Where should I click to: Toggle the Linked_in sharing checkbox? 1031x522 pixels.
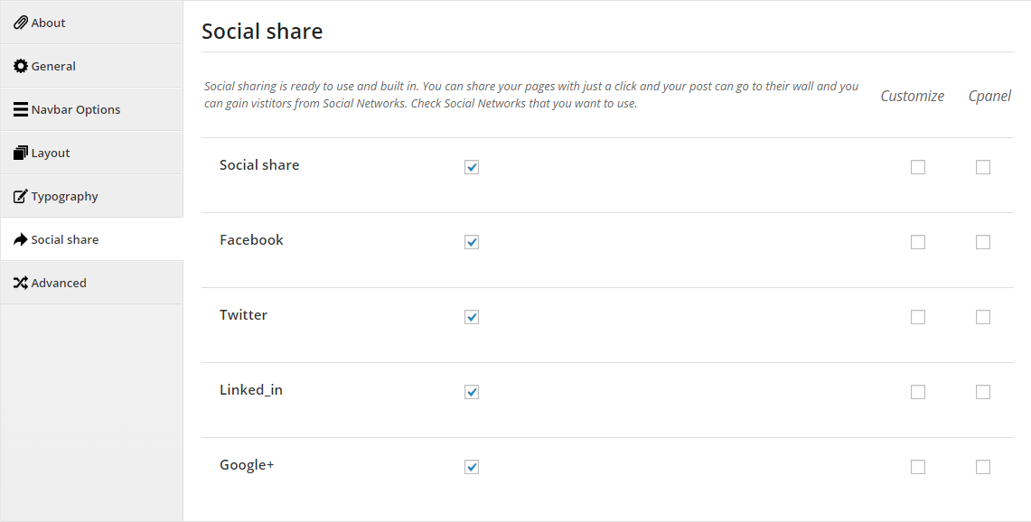point(472,392)
